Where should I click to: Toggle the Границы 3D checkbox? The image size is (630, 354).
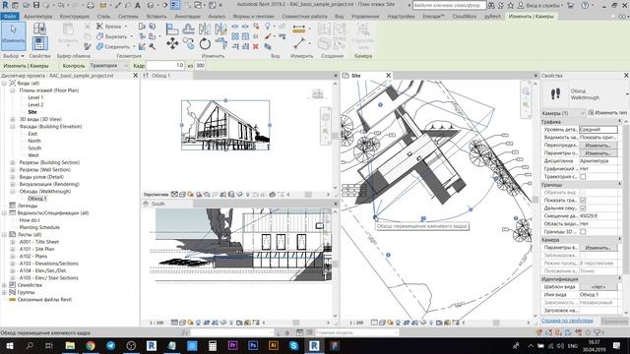tap(583, 232)
